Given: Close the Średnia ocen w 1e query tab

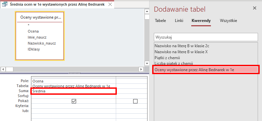Looking at the screenshot, I should 110,5.
